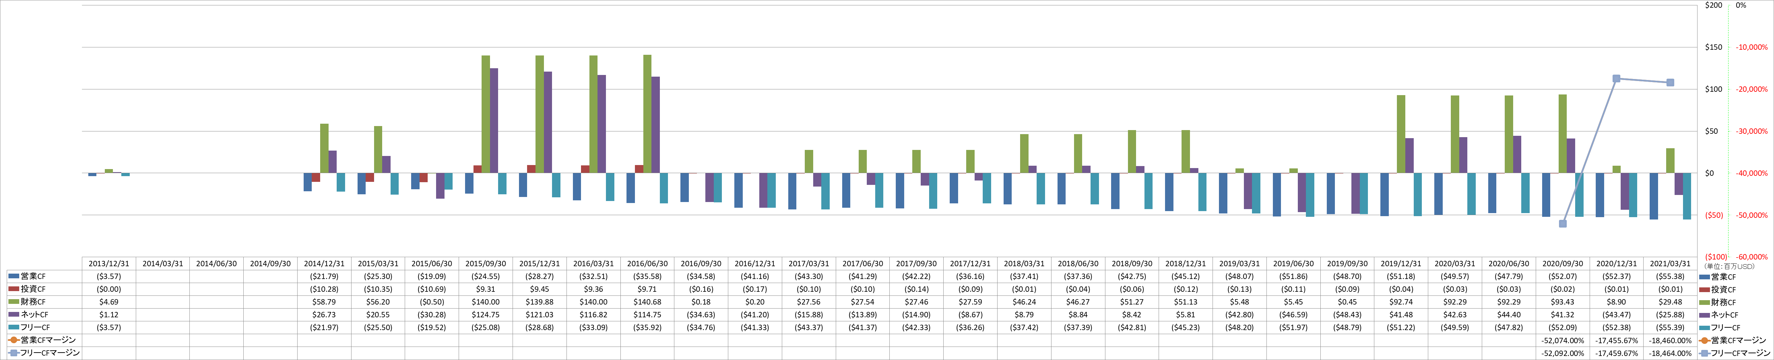Click フリーCF entry in the right-side legend
1774x360 pixels.
tap(1719, 328)
